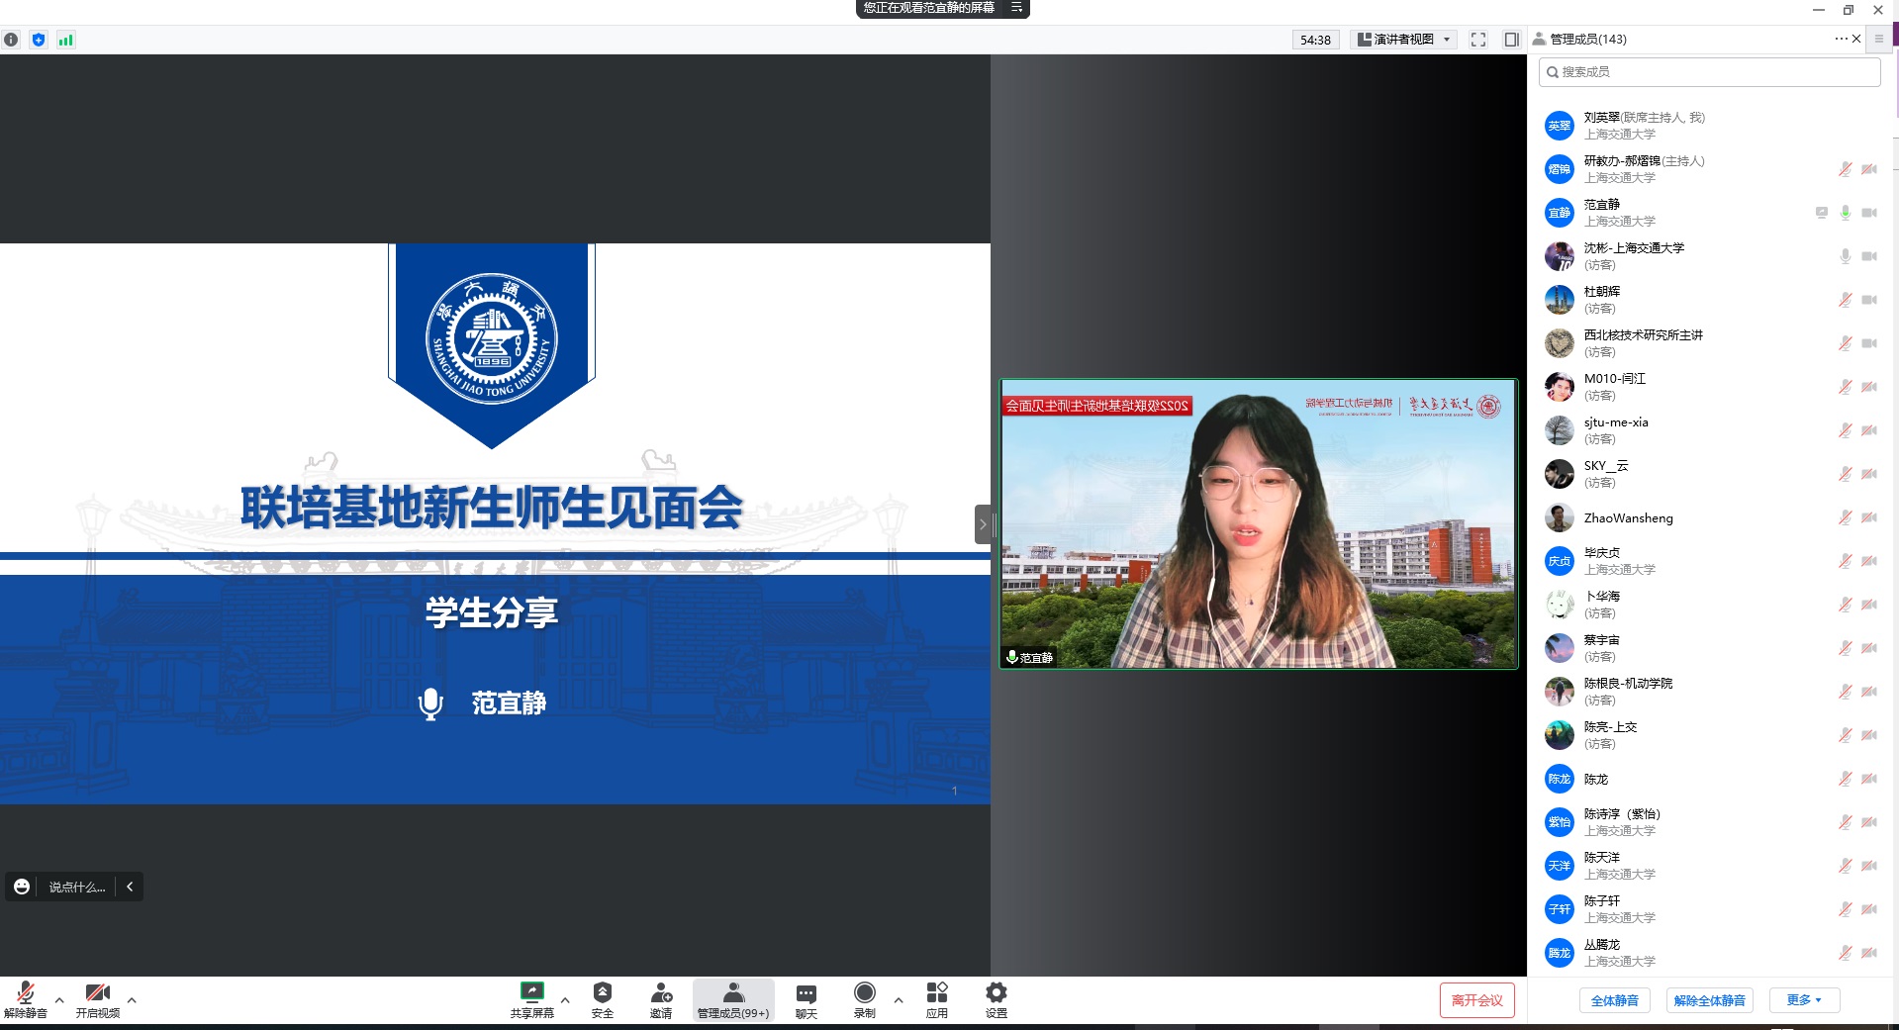
Task: Turn on camera with 开启视频
Action: (x=97, y=998)
